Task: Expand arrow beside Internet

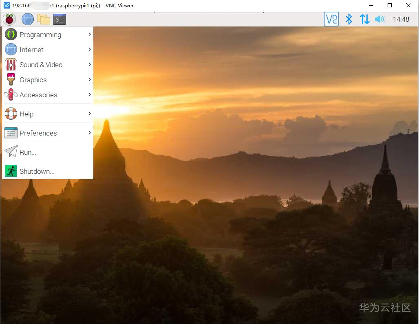Action: coord(90,49)
